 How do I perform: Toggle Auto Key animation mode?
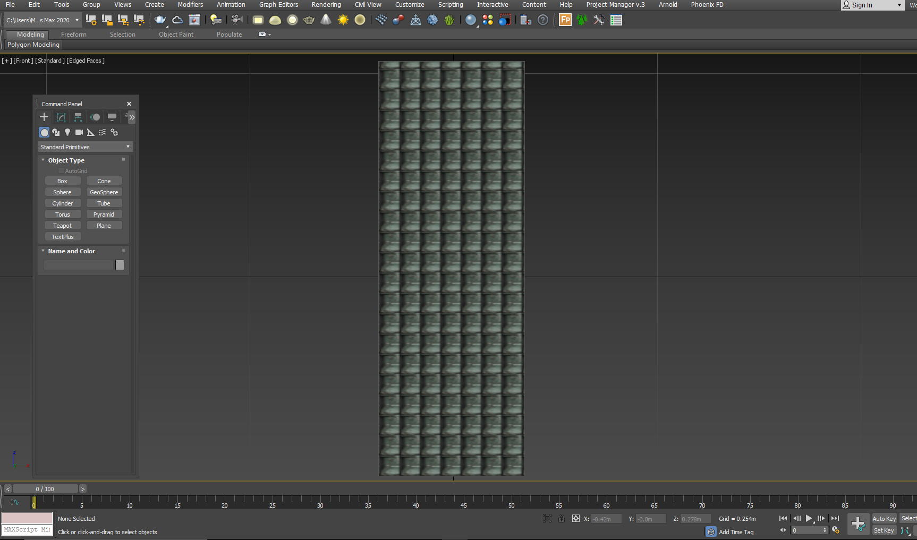pos(884,518)
